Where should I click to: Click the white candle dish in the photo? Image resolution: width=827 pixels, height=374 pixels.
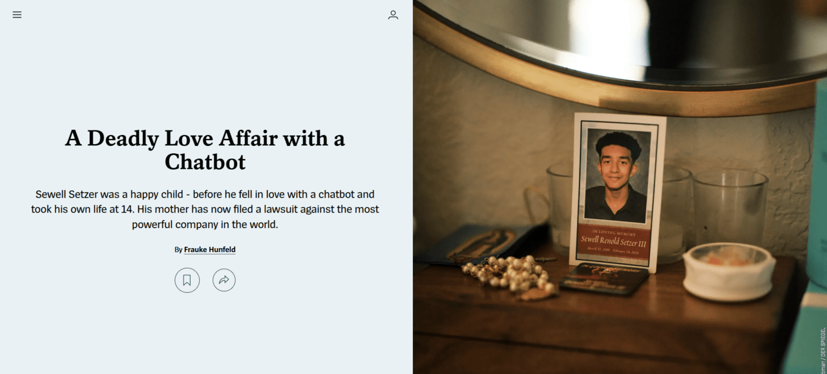pyautogui.click(x=729, y=271)
